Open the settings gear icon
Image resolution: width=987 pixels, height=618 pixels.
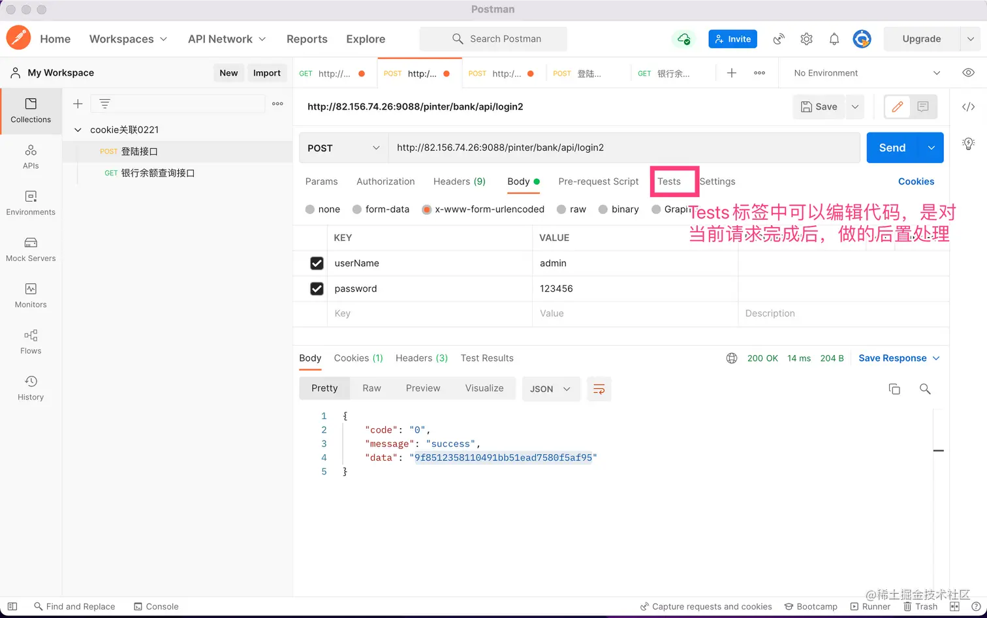tap(807, 39)
